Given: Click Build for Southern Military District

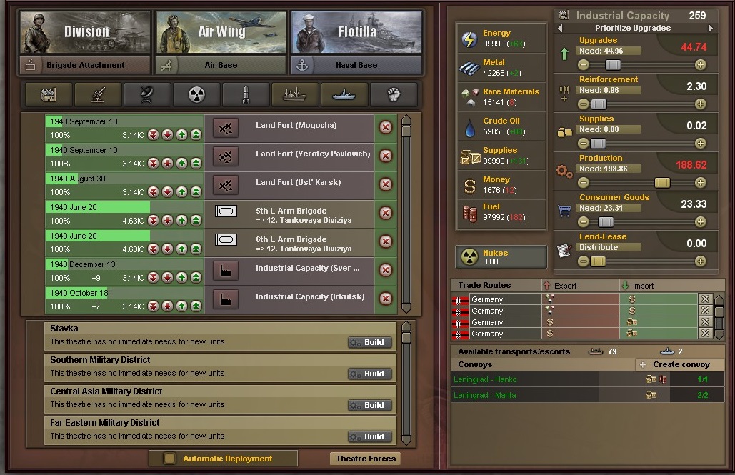Looking at the screenshot, I should pyautogui.click(x=370, y=374).
